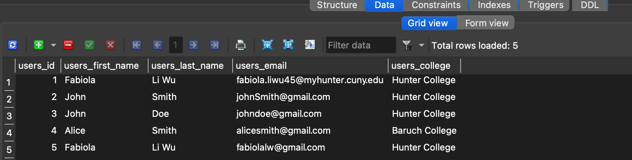Open the Constraints tab
Screen dimensions: 632x160
(x=436, y=5)
